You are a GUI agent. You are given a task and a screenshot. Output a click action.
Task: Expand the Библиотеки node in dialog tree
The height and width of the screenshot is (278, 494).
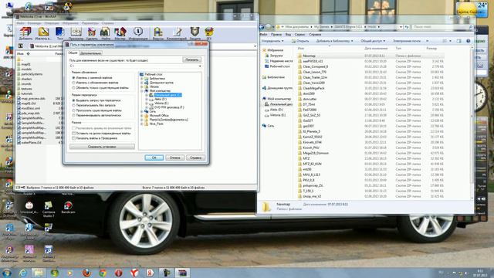(x=141, y=79)
